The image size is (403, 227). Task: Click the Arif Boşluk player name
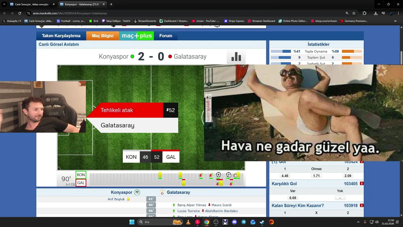point(116,199)
